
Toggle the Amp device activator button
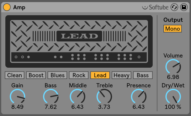[7, 7]
